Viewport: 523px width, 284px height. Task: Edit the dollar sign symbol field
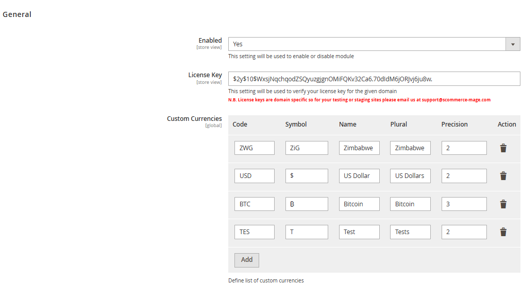[x=307, y=176]
